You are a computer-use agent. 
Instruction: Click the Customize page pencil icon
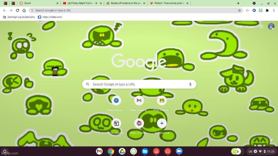coord(271,140)
